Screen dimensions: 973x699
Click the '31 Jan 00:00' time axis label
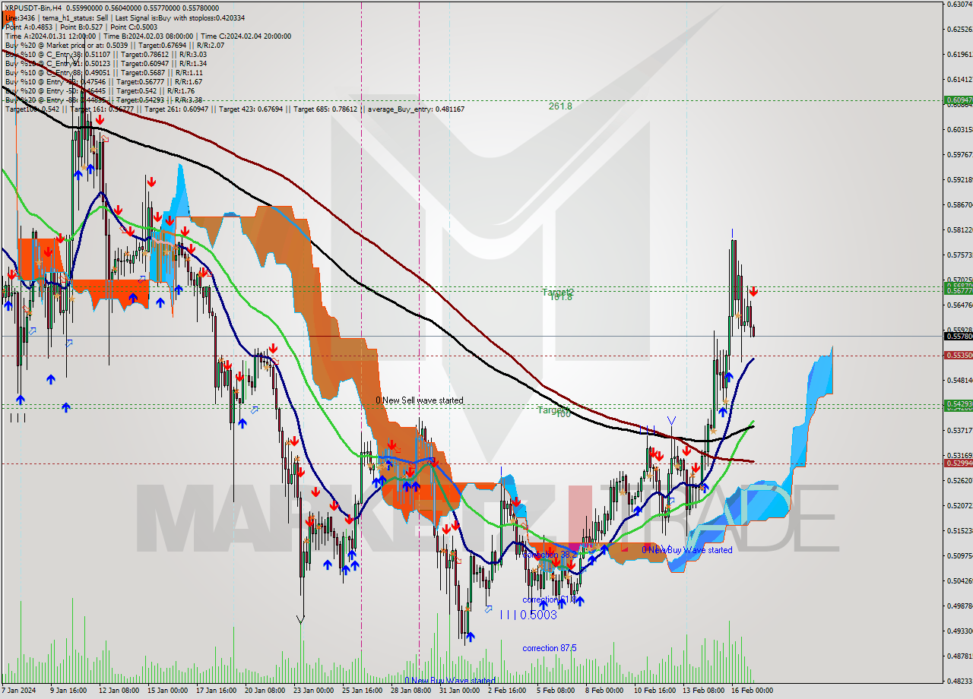459,691
